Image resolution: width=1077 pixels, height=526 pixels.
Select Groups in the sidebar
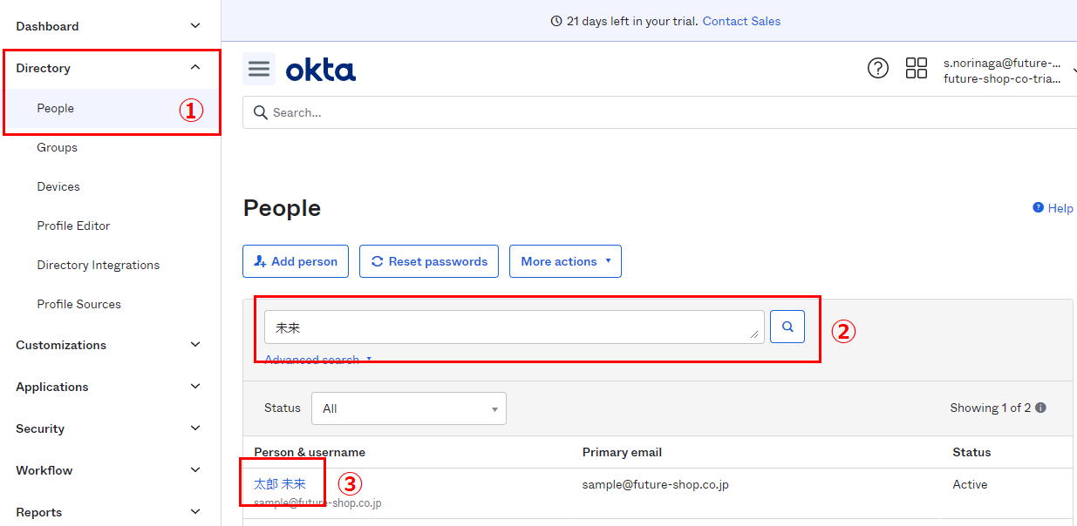coord(58,147)
